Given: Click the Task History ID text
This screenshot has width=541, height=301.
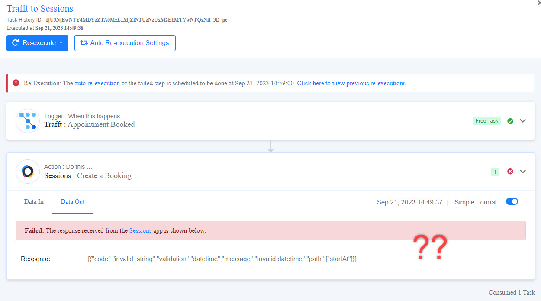Looking at the screenshot, I should point(117,20).
